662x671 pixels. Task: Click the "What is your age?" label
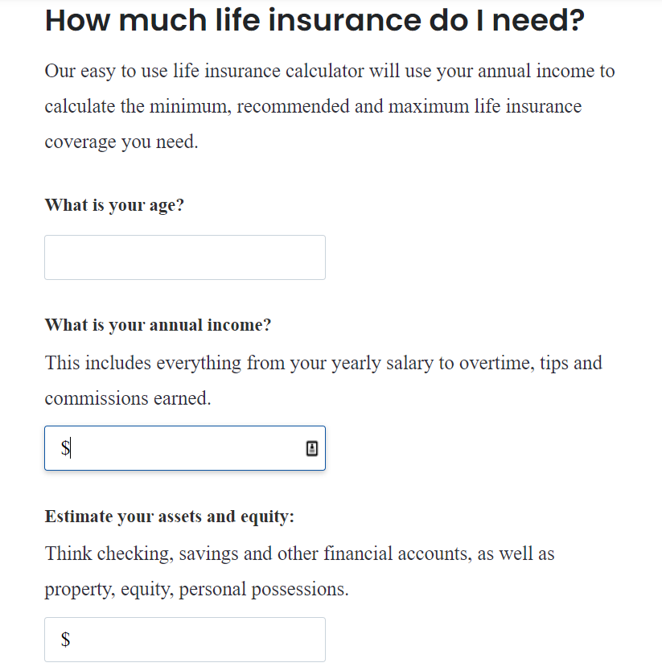[x=114, y=205]
